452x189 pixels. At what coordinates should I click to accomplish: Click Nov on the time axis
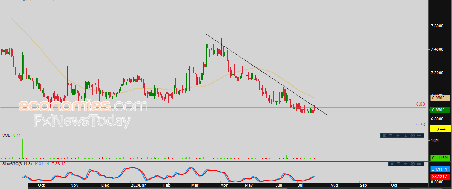(x=75, y=186)
